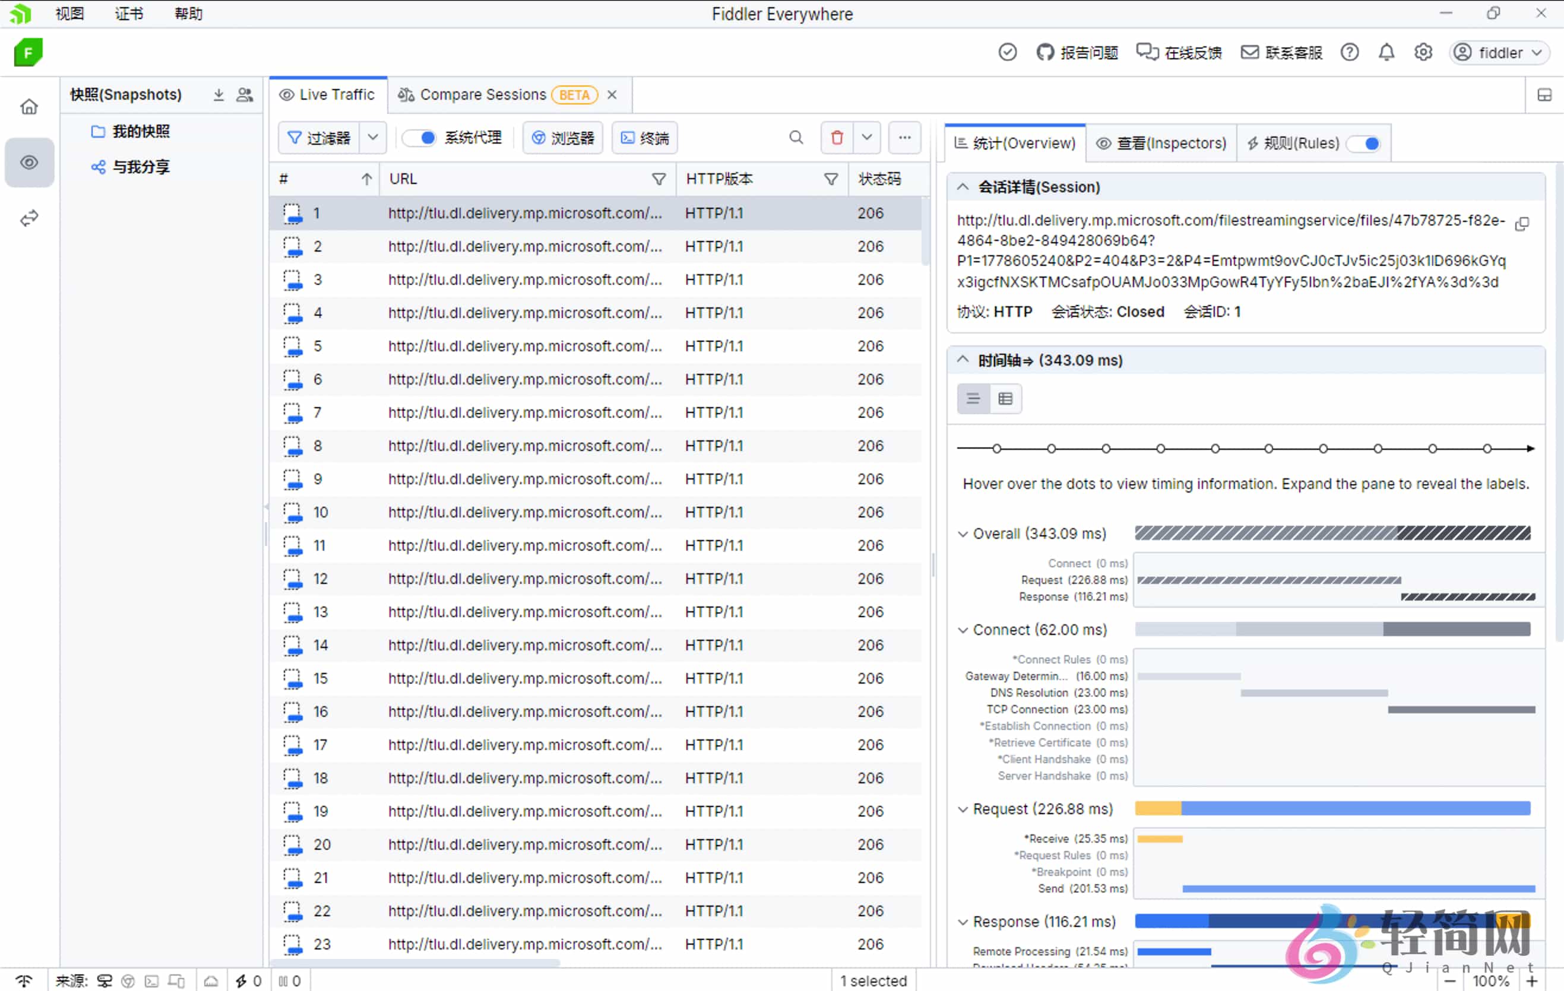Click the last dot on timeline axis
1564x991 pixels.
coord(1487,449)
